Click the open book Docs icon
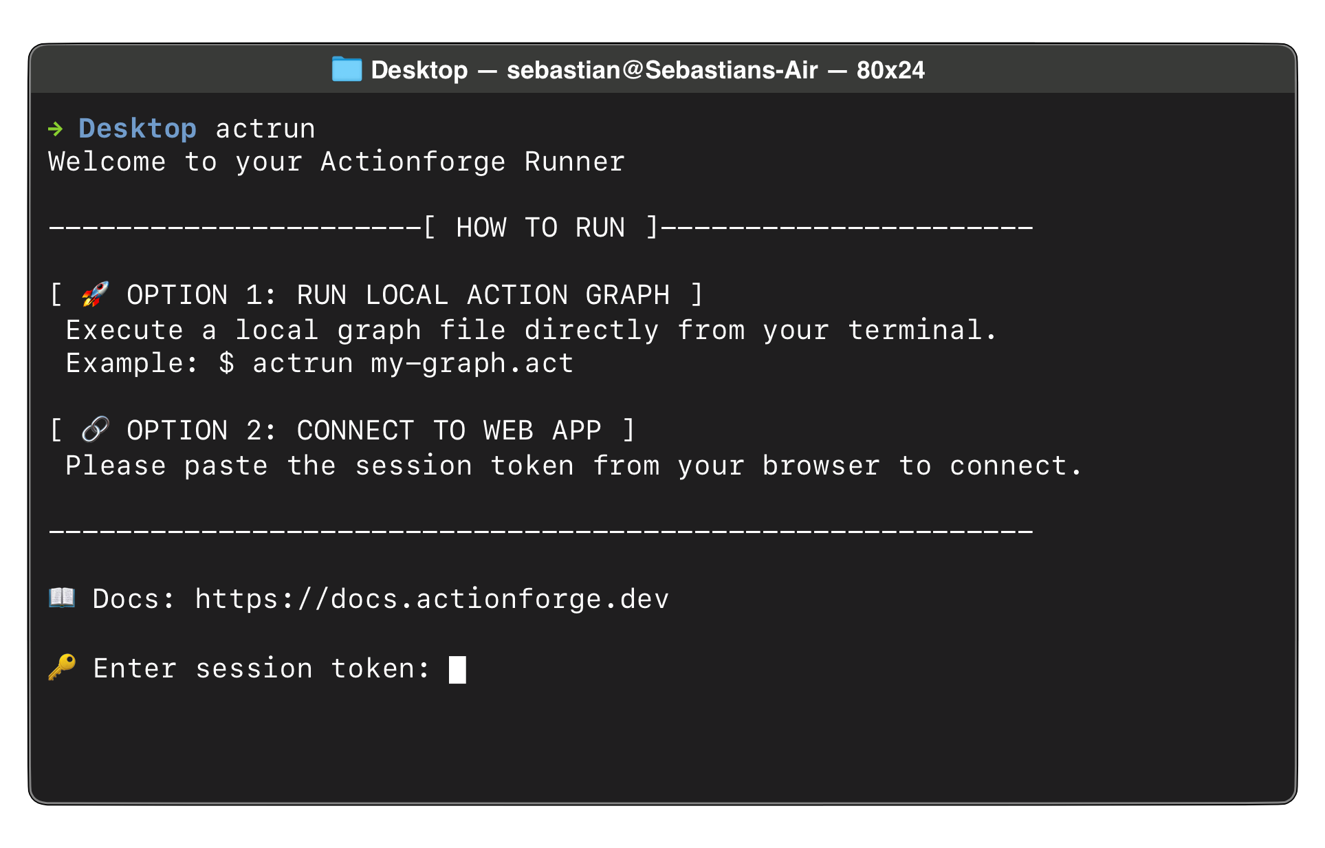This screenshot has width=1325, height=848. click(x=62, y=598)
